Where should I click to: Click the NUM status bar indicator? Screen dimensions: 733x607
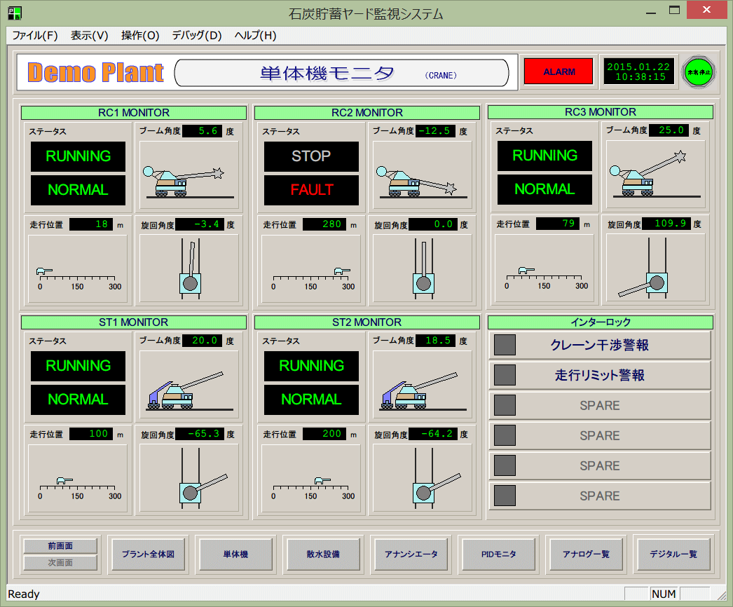click(x=664, y=594)
